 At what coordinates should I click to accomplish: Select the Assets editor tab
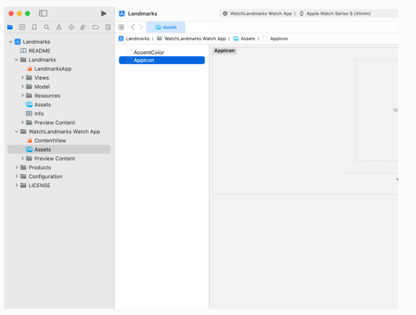coord(166,27)
